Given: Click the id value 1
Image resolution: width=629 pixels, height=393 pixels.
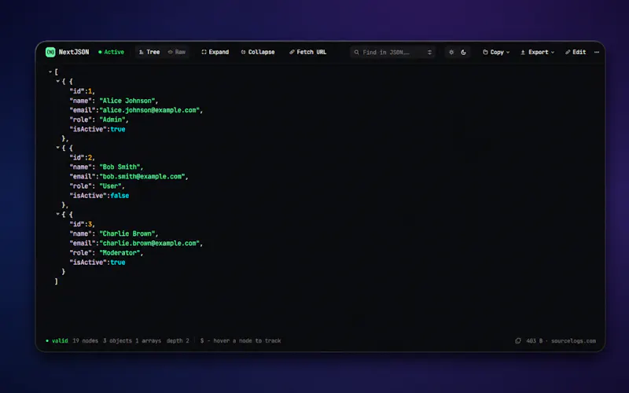Looking at the screenshot, I should [x=90, y=91].
